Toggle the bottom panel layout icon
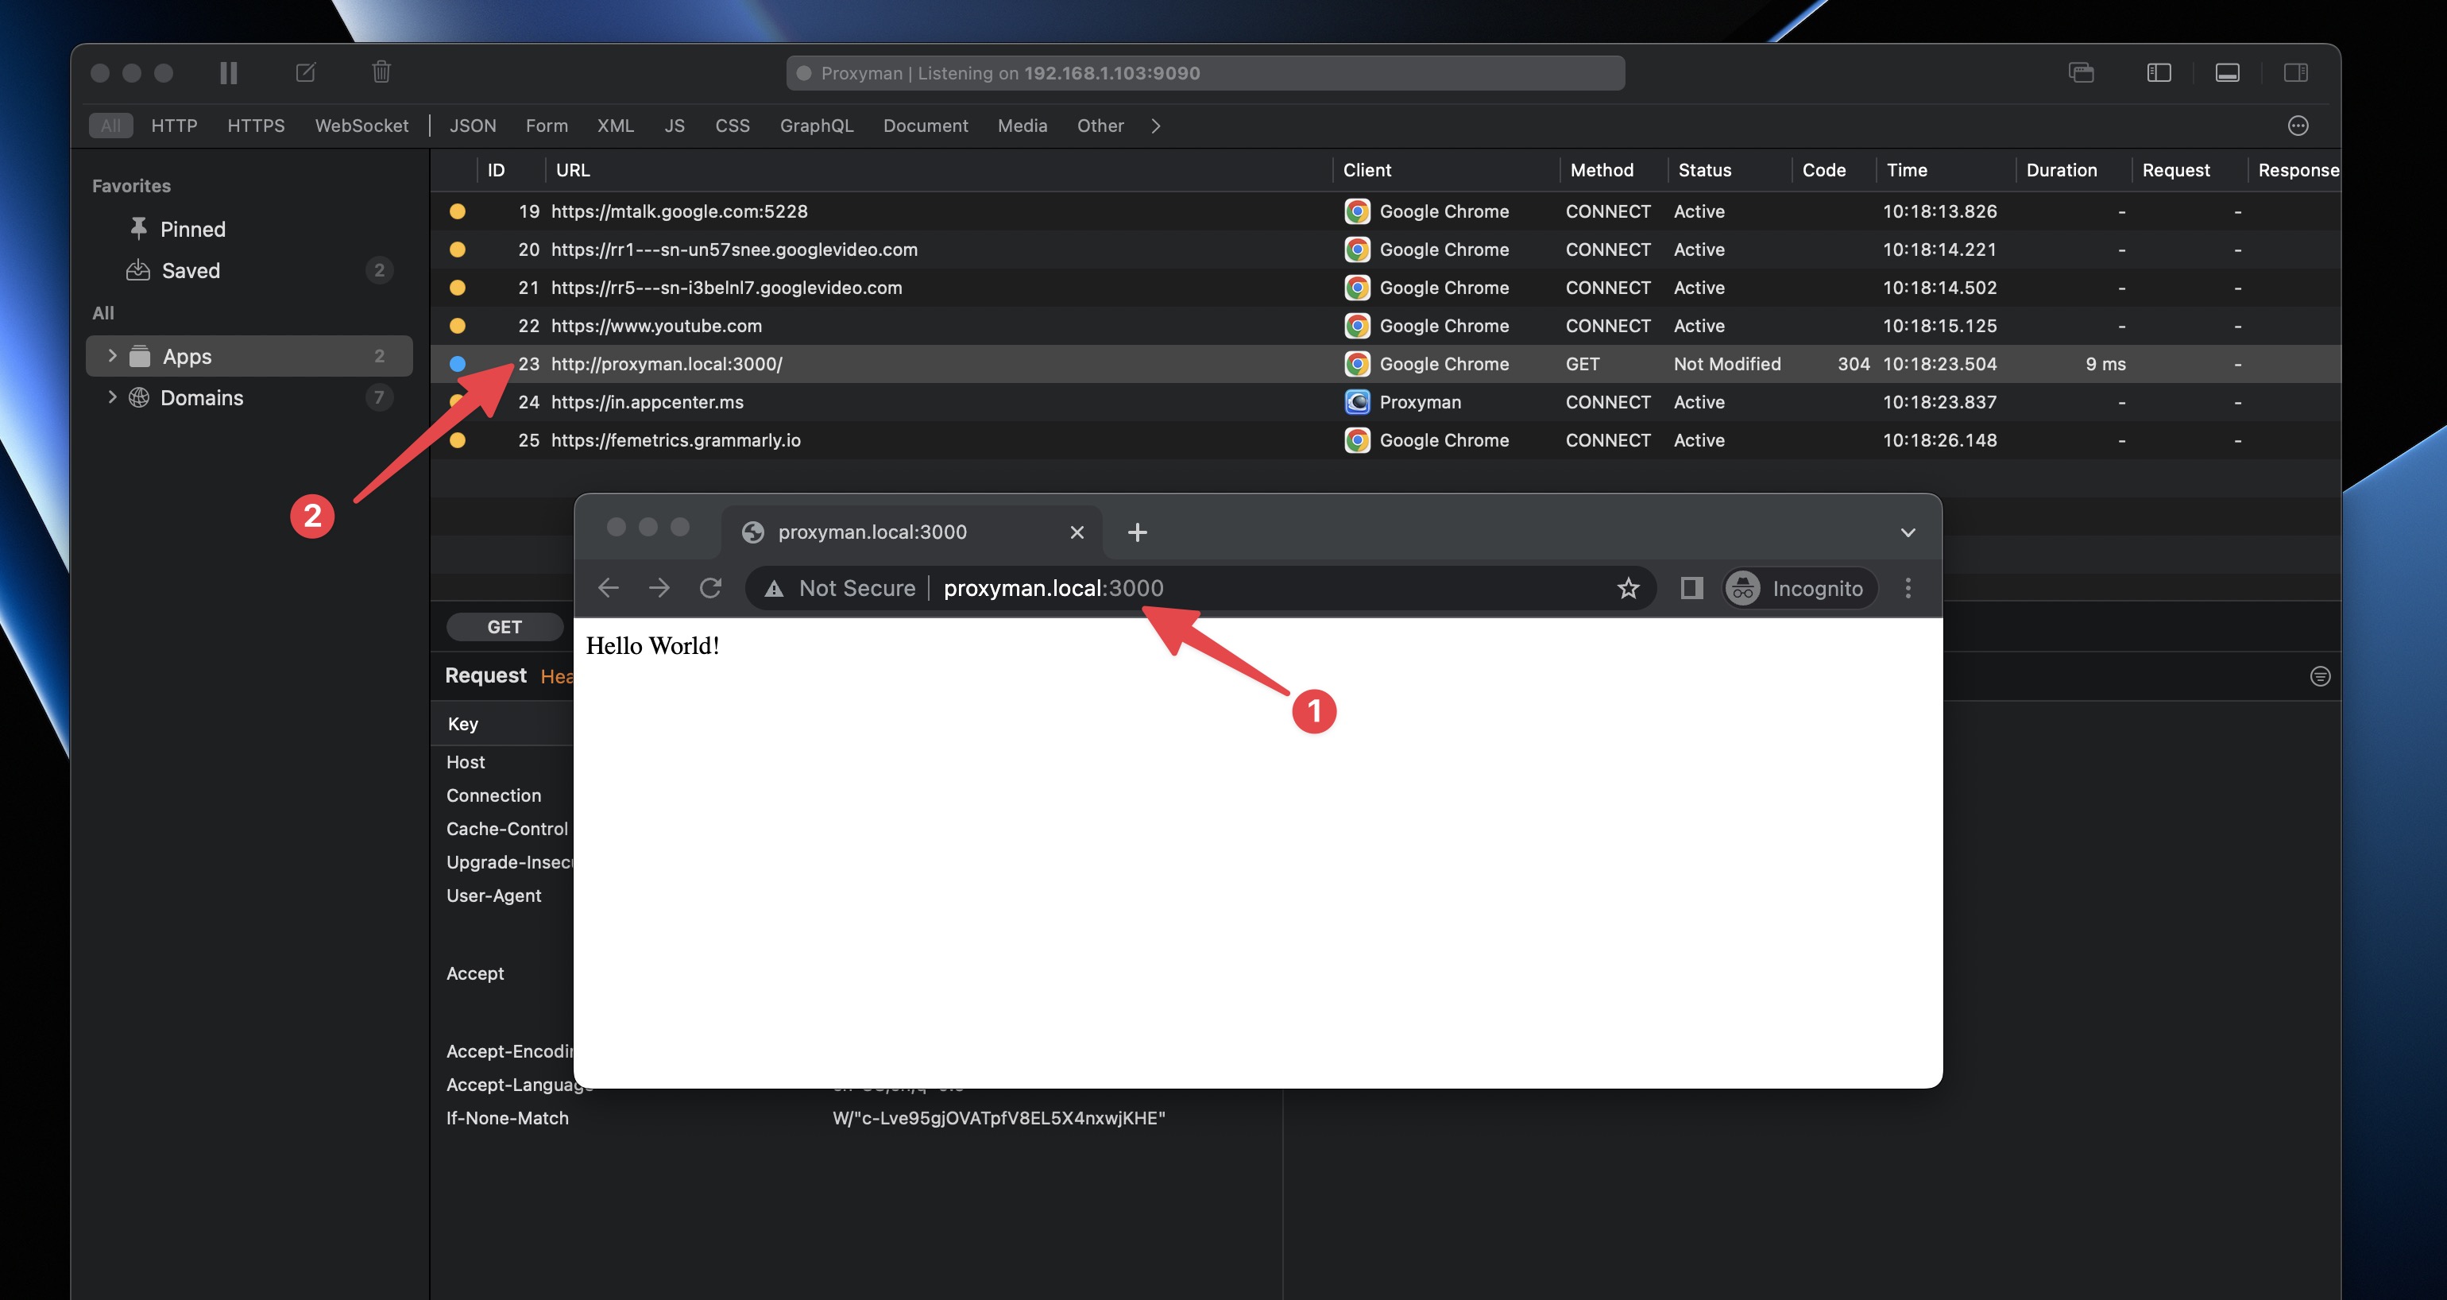 (x=2227, y=72)
